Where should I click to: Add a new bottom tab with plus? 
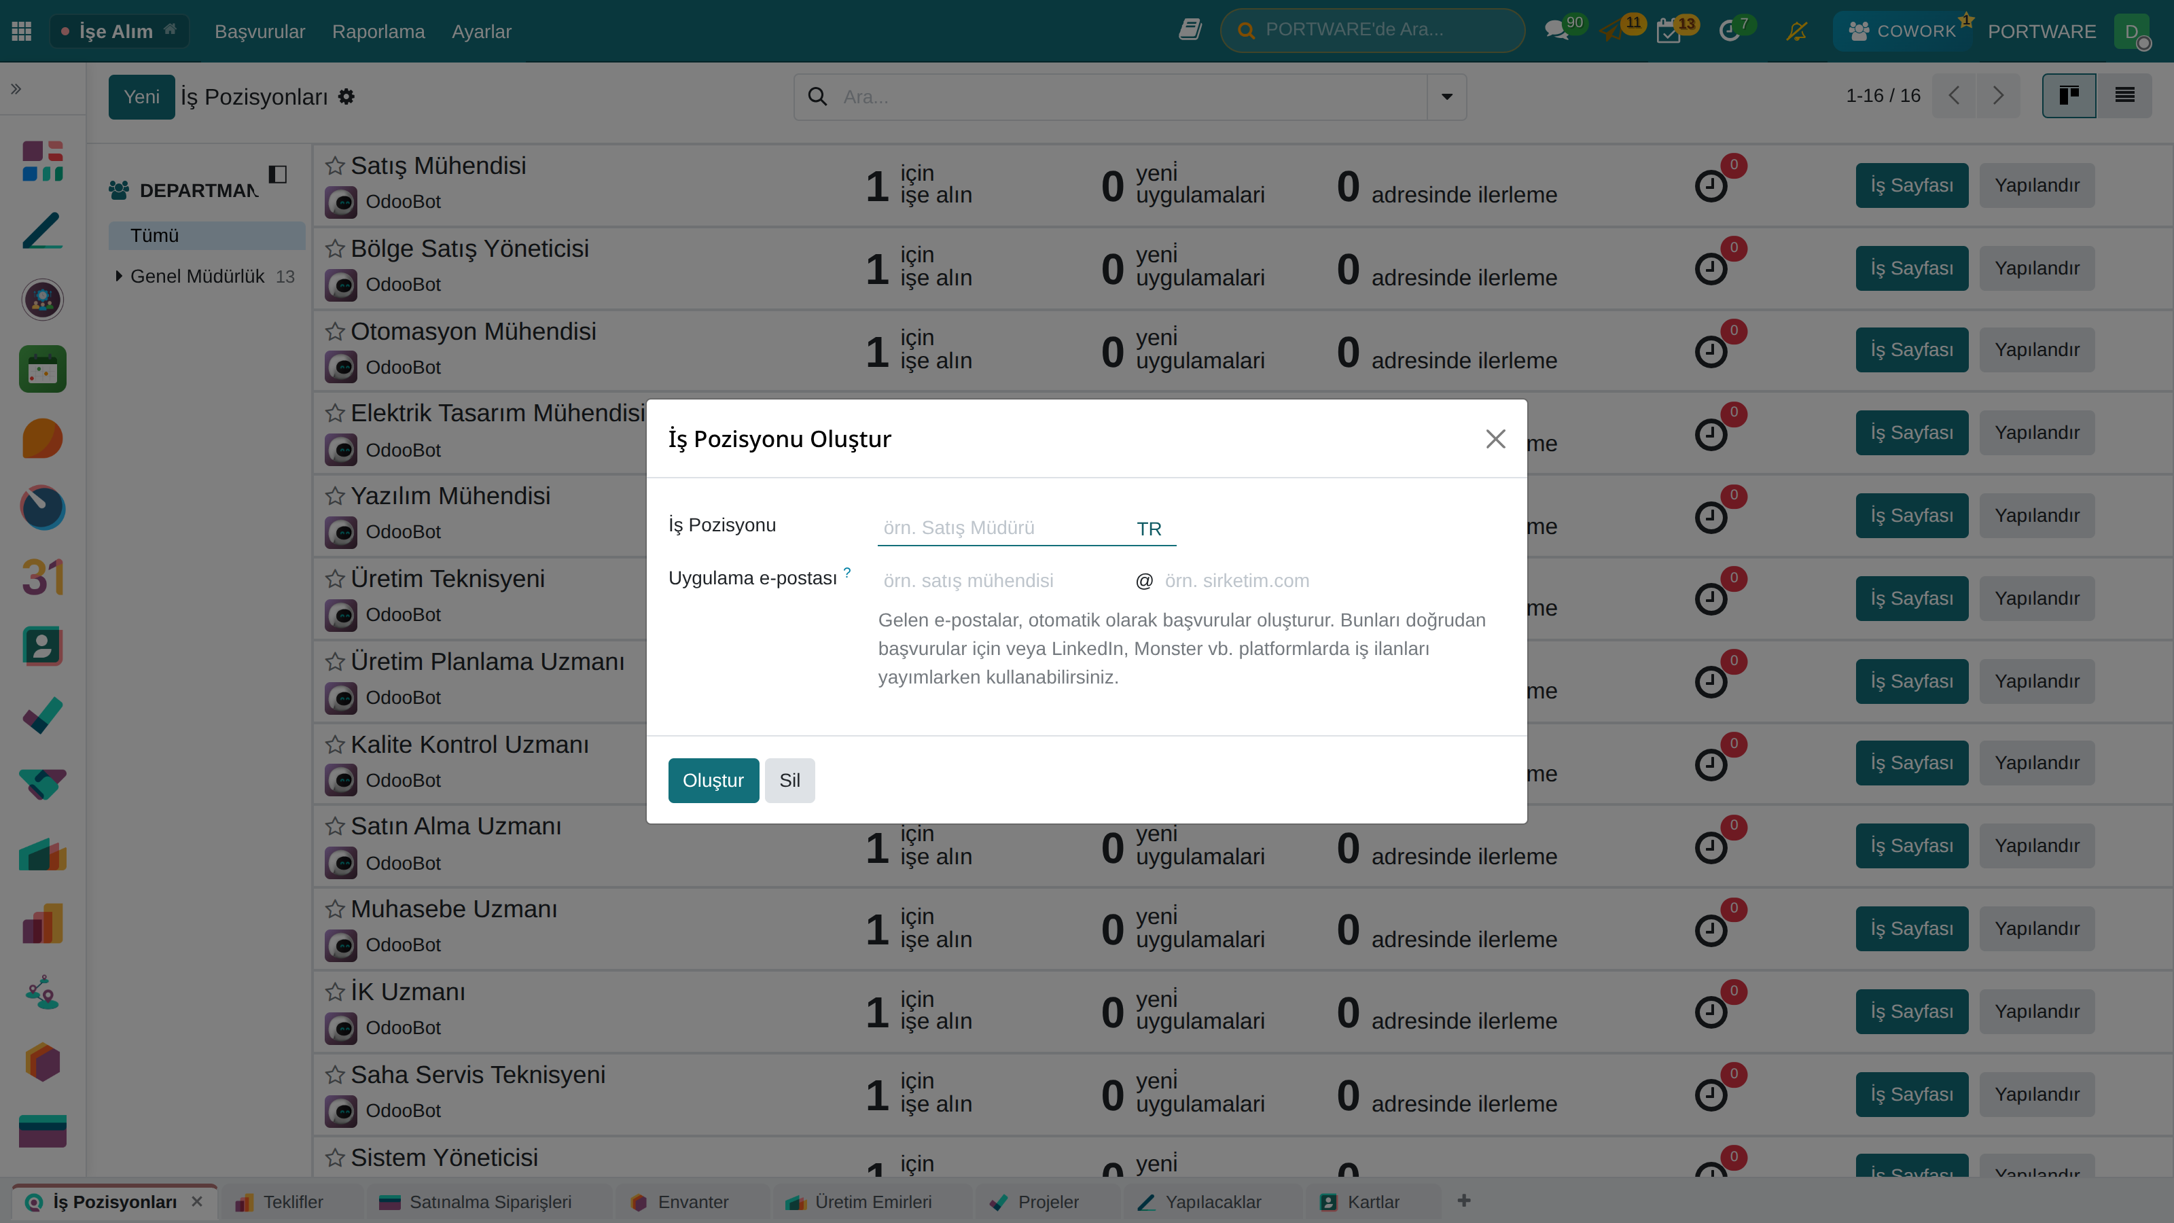click(x=1463, y=1201)
